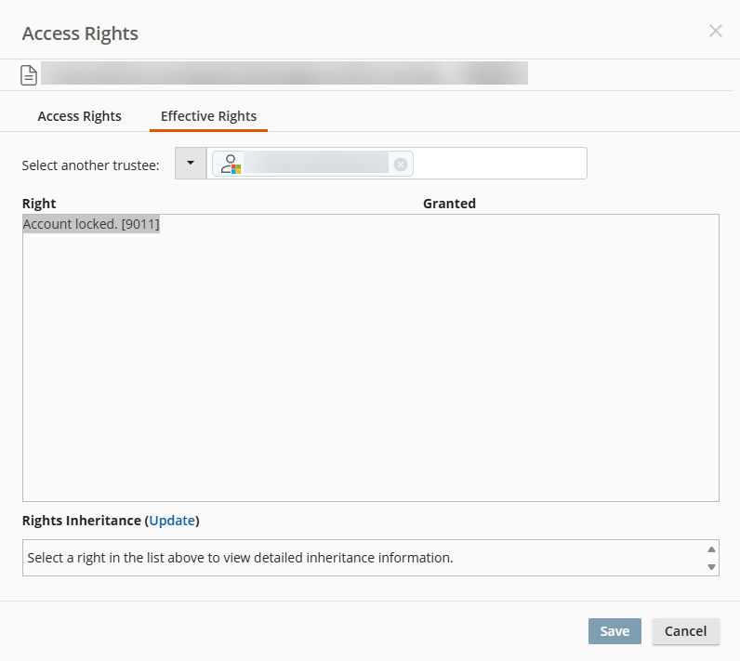Click the Save button

(614, 631)
